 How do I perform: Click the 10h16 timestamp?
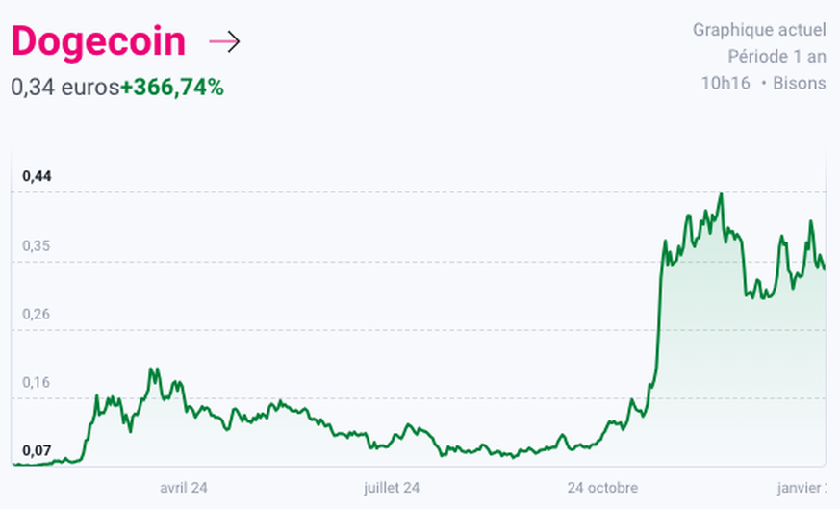(x=726, y=84)
